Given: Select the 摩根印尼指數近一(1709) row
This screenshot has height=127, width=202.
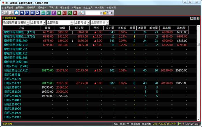Looking at the screenshot, I should point(96,32).
